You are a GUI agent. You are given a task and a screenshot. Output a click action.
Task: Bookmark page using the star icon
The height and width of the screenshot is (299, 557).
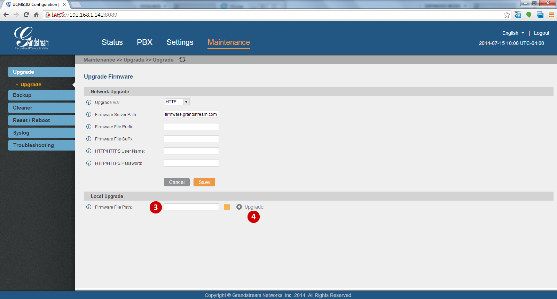pos(507,15)
